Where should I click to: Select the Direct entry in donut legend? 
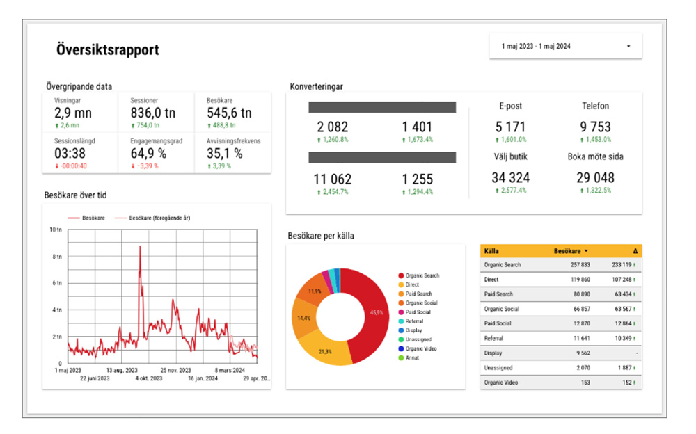tap(412, 285)
